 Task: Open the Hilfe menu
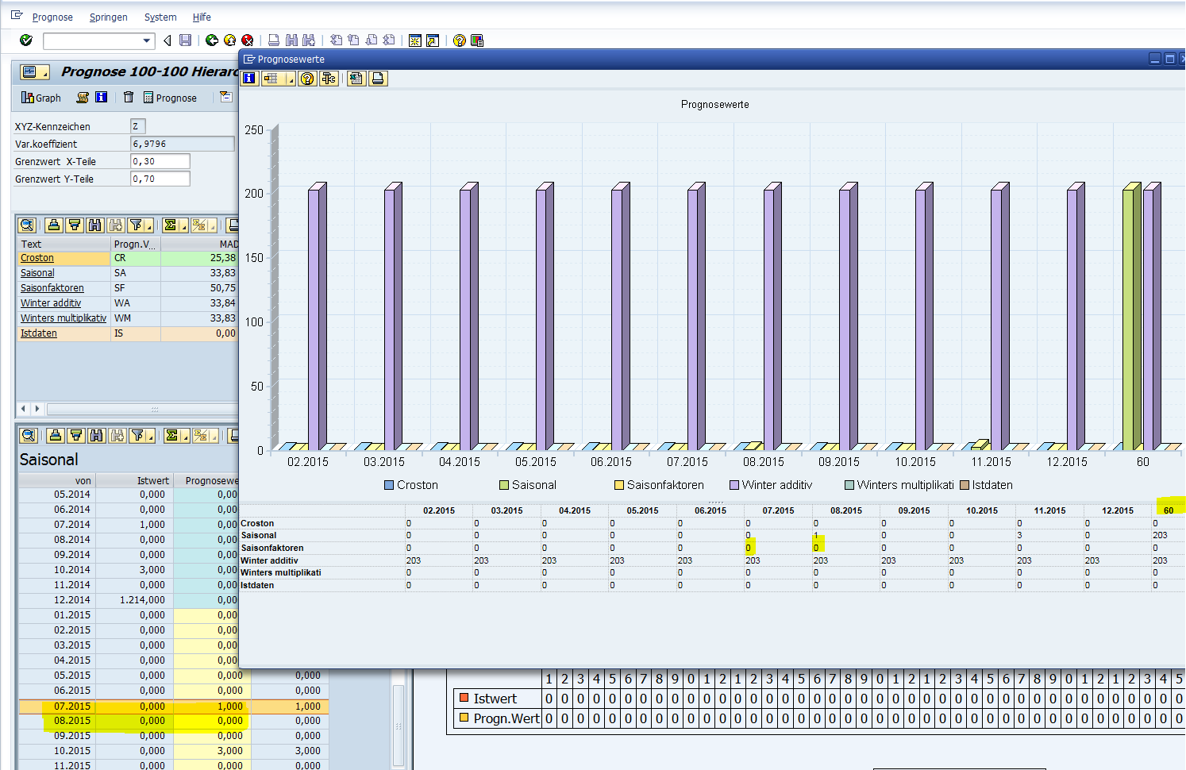coord(202,17)
